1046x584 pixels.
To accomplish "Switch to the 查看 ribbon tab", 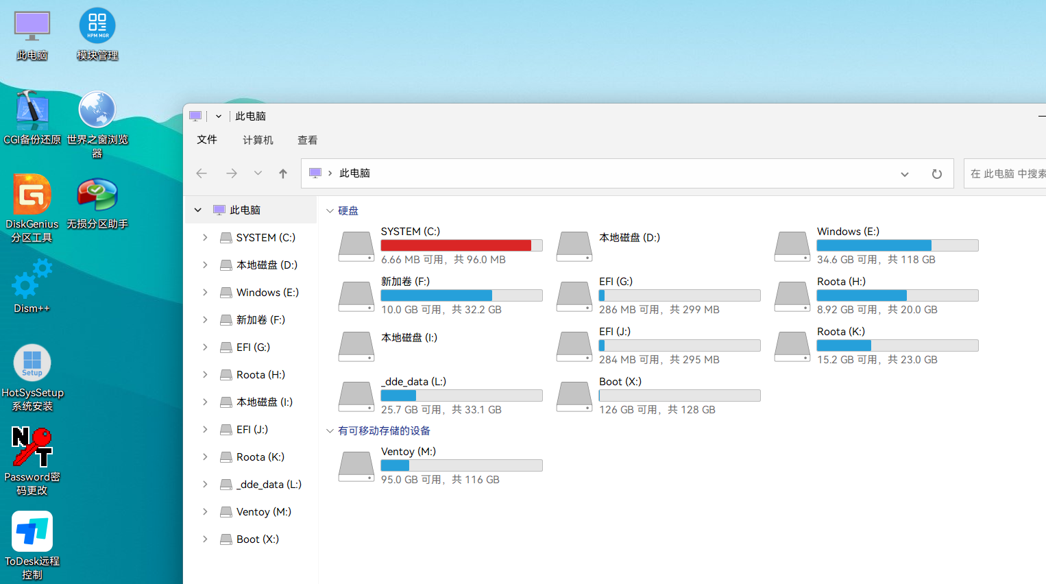I will pos(308,140).
